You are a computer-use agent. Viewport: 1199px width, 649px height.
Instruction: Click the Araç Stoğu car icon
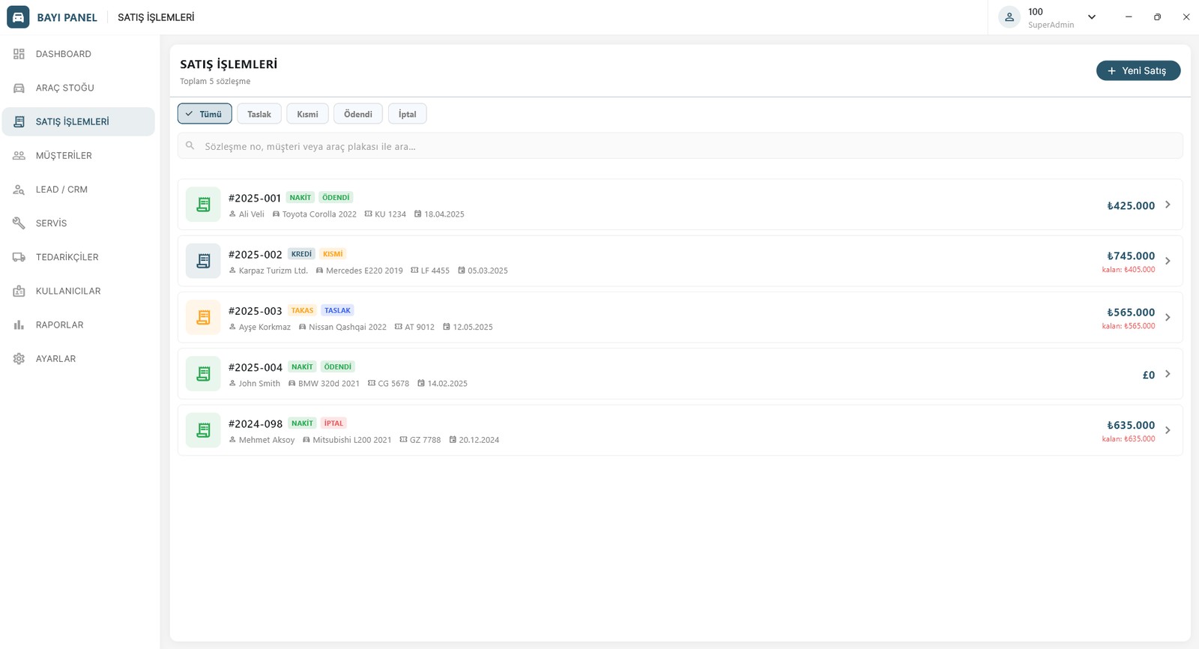[x=19, y=88]
